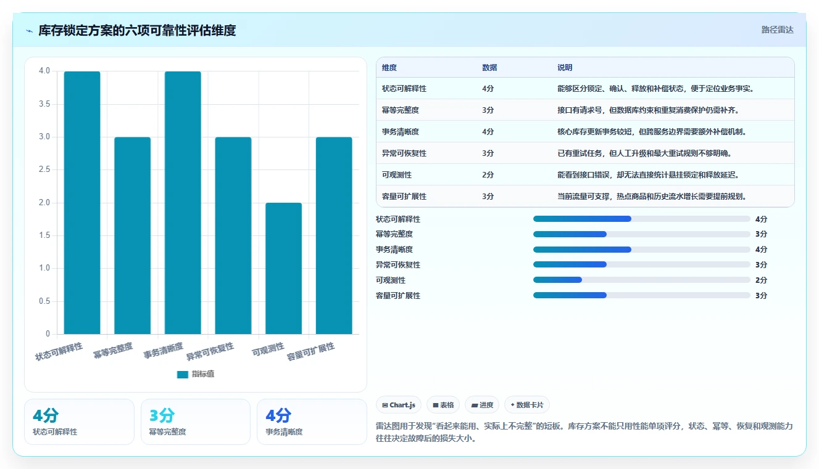Click the y-axis tick label 0.5
This screenshot has height=469, width=819.
44,301
